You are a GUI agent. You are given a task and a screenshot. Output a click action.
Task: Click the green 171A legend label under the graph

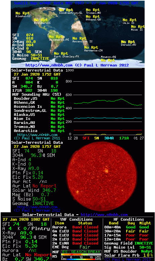pyautogui.click(x=124, y=138)
